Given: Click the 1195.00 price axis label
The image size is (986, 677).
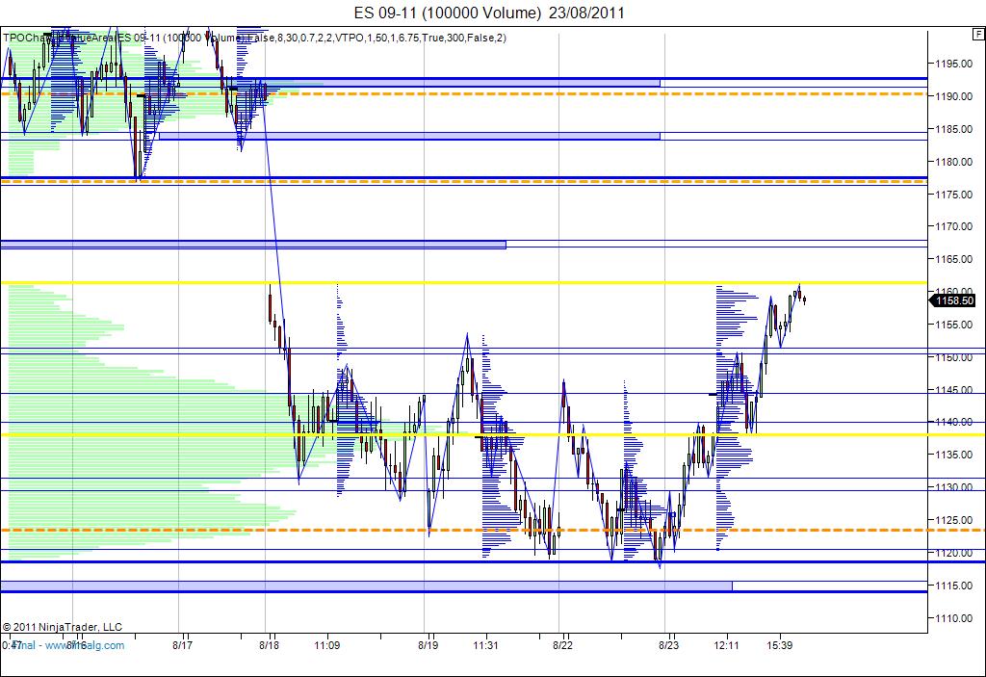Looking at the screenshot, I should 954,64.
